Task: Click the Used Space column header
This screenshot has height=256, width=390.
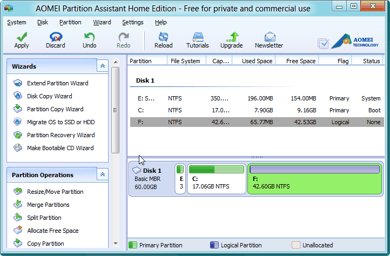Action: pos(253,61)
